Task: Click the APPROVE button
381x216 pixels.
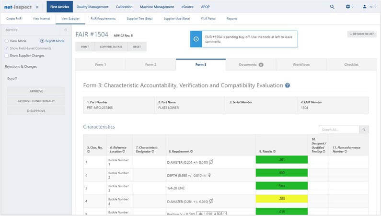Action: [36, 91]
